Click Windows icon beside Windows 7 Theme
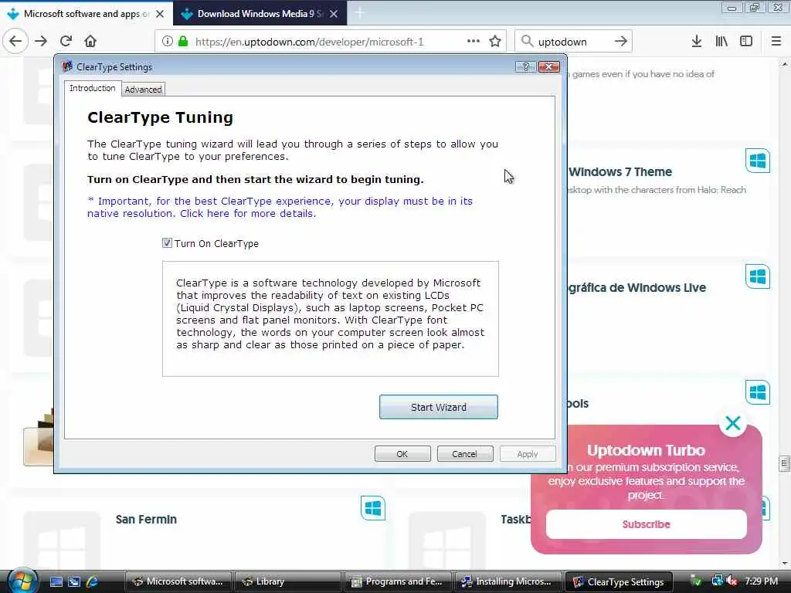The height and width of the screenshot is (593, 791). (758, 161)
